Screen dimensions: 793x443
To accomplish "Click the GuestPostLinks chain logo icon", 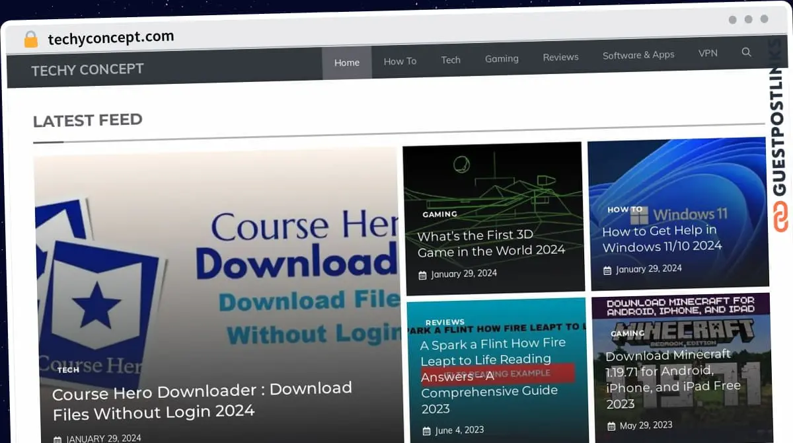I will coord(781,218).
